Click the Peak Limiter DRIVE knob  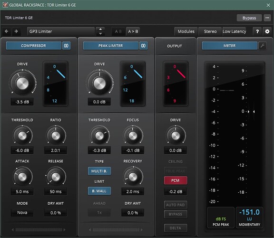[x=99, y=83]
